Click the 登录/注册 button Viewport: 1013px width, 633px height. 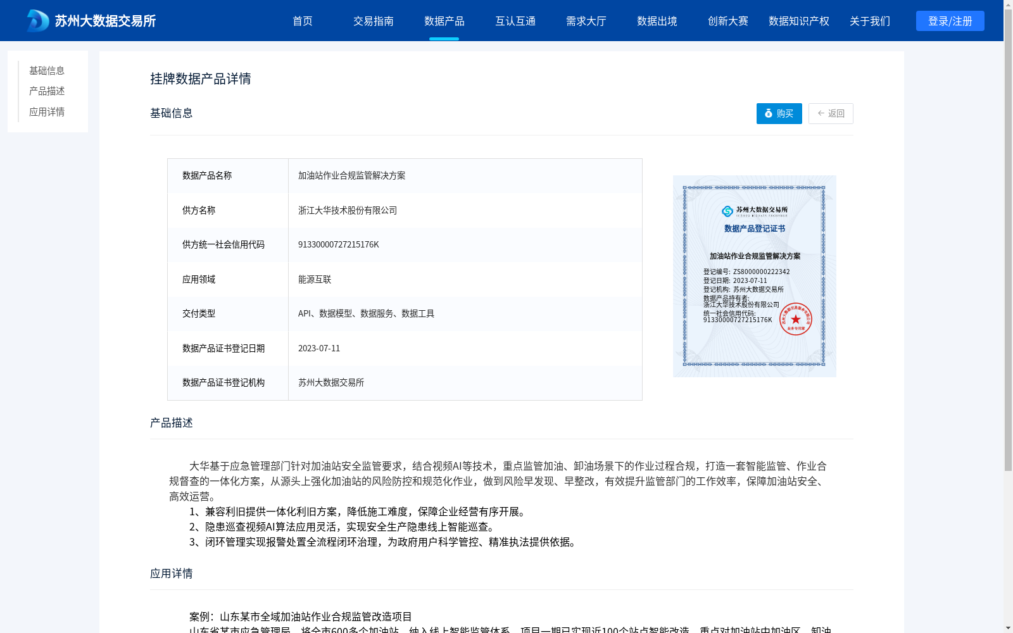[950, 21]
